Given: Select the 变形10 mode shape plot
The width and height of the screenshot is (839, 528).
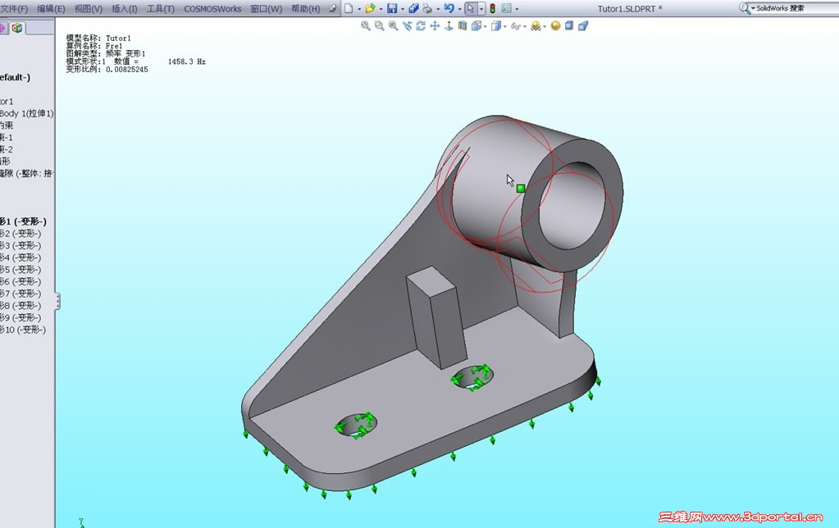Looking at the screenshot, I should pos(23,330).
